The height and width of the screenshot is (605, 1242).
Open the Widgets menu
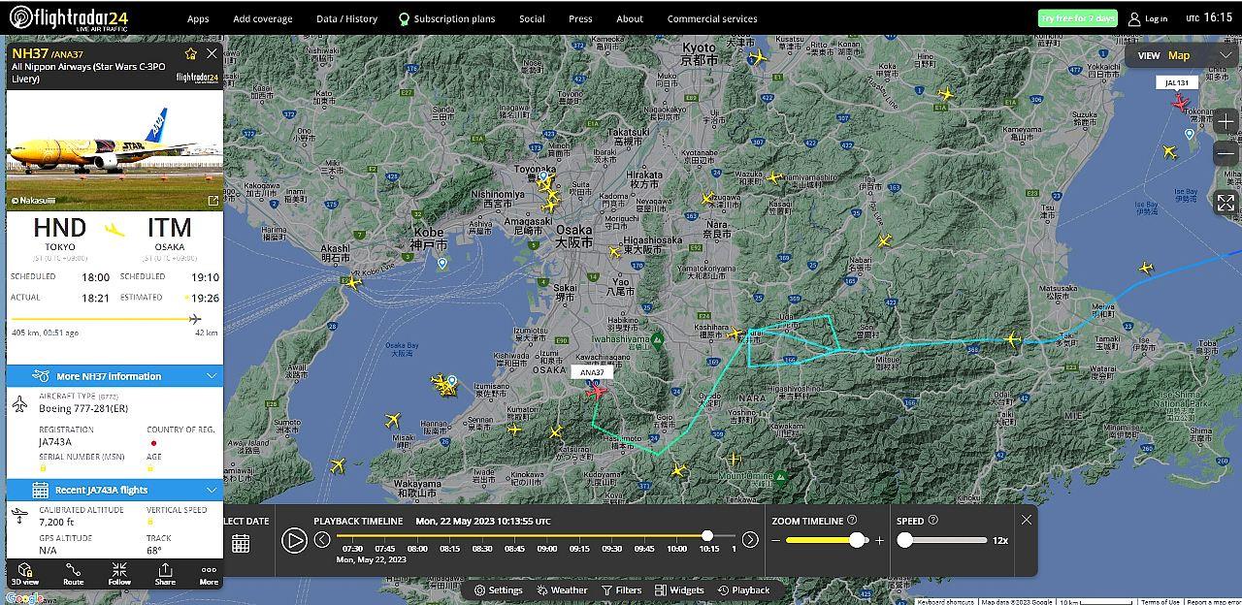(x=680, y=589)
